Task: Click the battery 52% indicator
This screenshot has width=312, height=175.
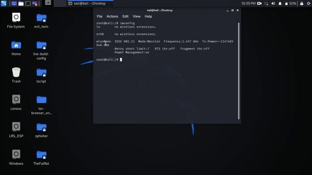Action: click(291, 3)
